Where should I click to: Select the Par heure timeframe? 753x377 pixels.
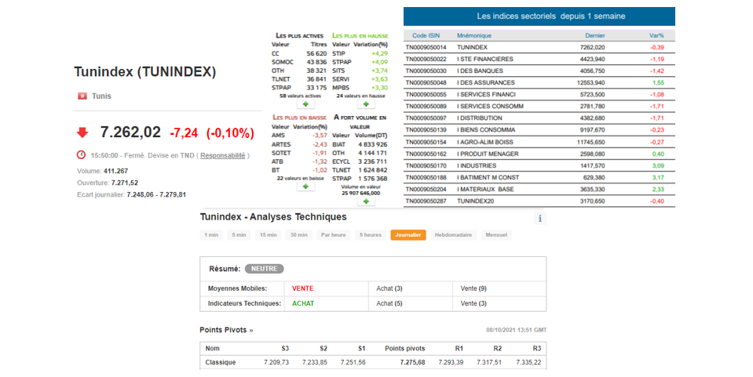(333, 235)
